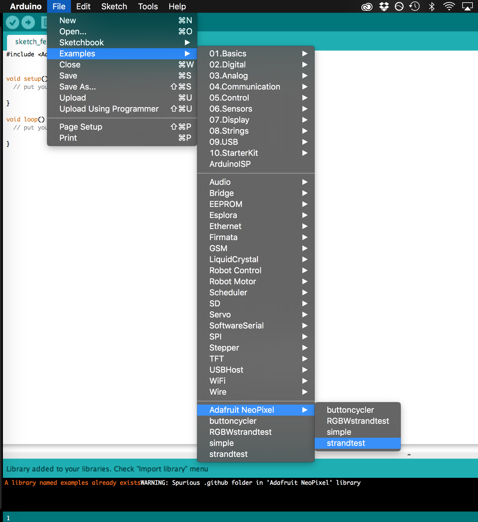The width and height of the screenshot is (478, 522).
Task: Expand the Esplora library examples
Action: click(x=256, y=215)
